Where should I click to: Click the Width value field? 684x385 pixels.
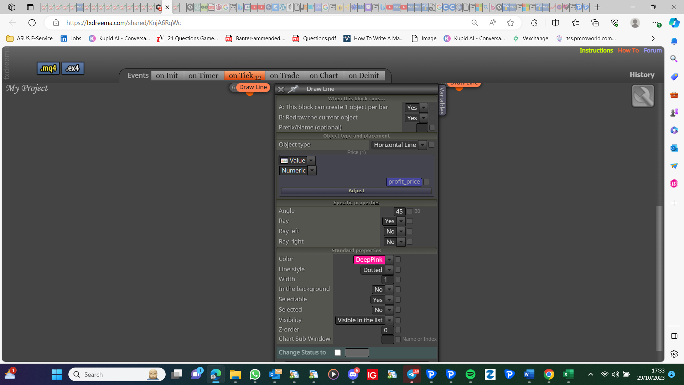tap(387, 279)
